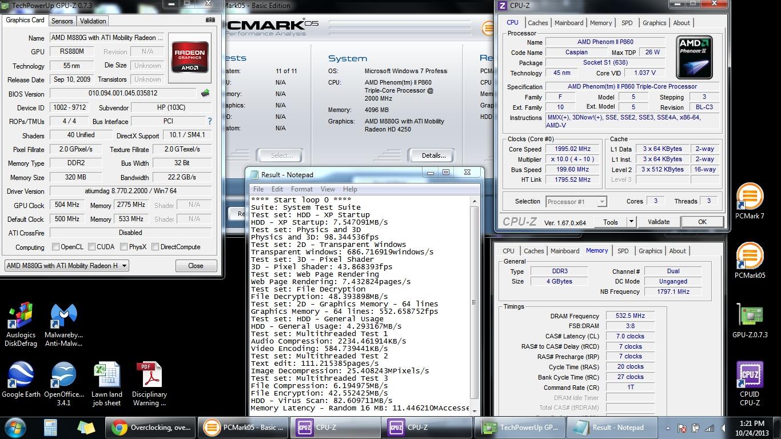Open the Caches tab in upper CPU-Z
This screenshot has height=439, width=781.
point(537,23)
